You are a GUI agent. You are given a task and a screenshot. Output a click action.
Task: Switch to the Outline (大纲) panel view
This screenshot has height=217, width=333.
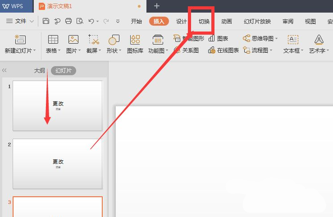click(x=40, y=70)
